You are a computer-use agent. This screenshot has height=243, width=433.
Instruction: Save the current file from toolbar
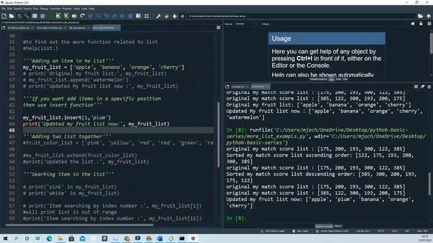(x=20, y=16)
